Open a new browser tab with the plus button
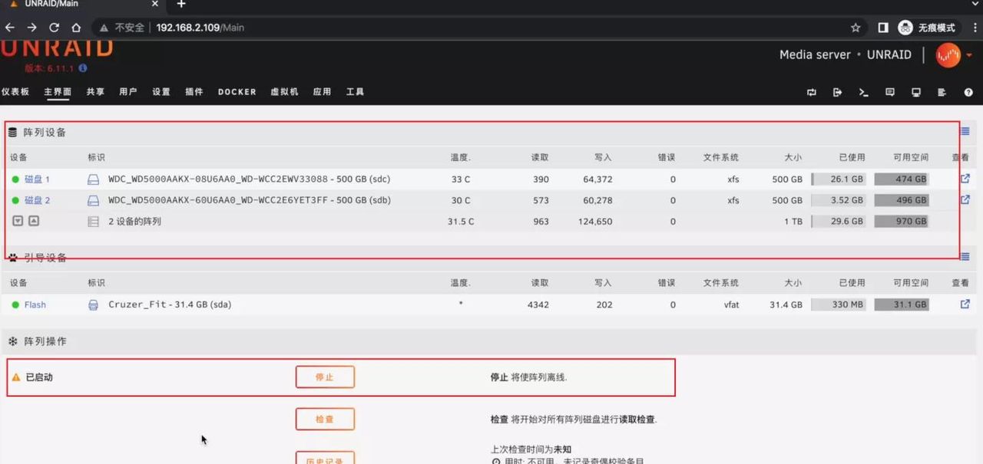Image resolution: width=983 pixels, height=464 pixels. click(x=180, y=4)
